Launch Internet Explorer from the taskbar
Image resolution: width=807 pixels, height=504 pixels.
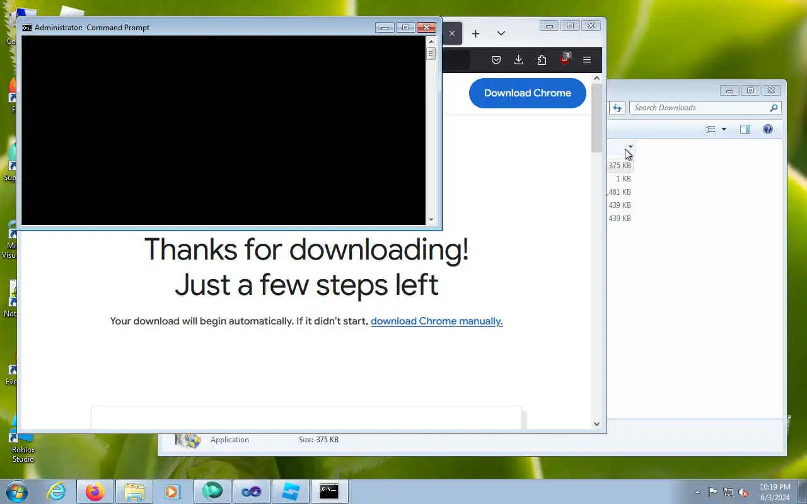coord(57,491)
